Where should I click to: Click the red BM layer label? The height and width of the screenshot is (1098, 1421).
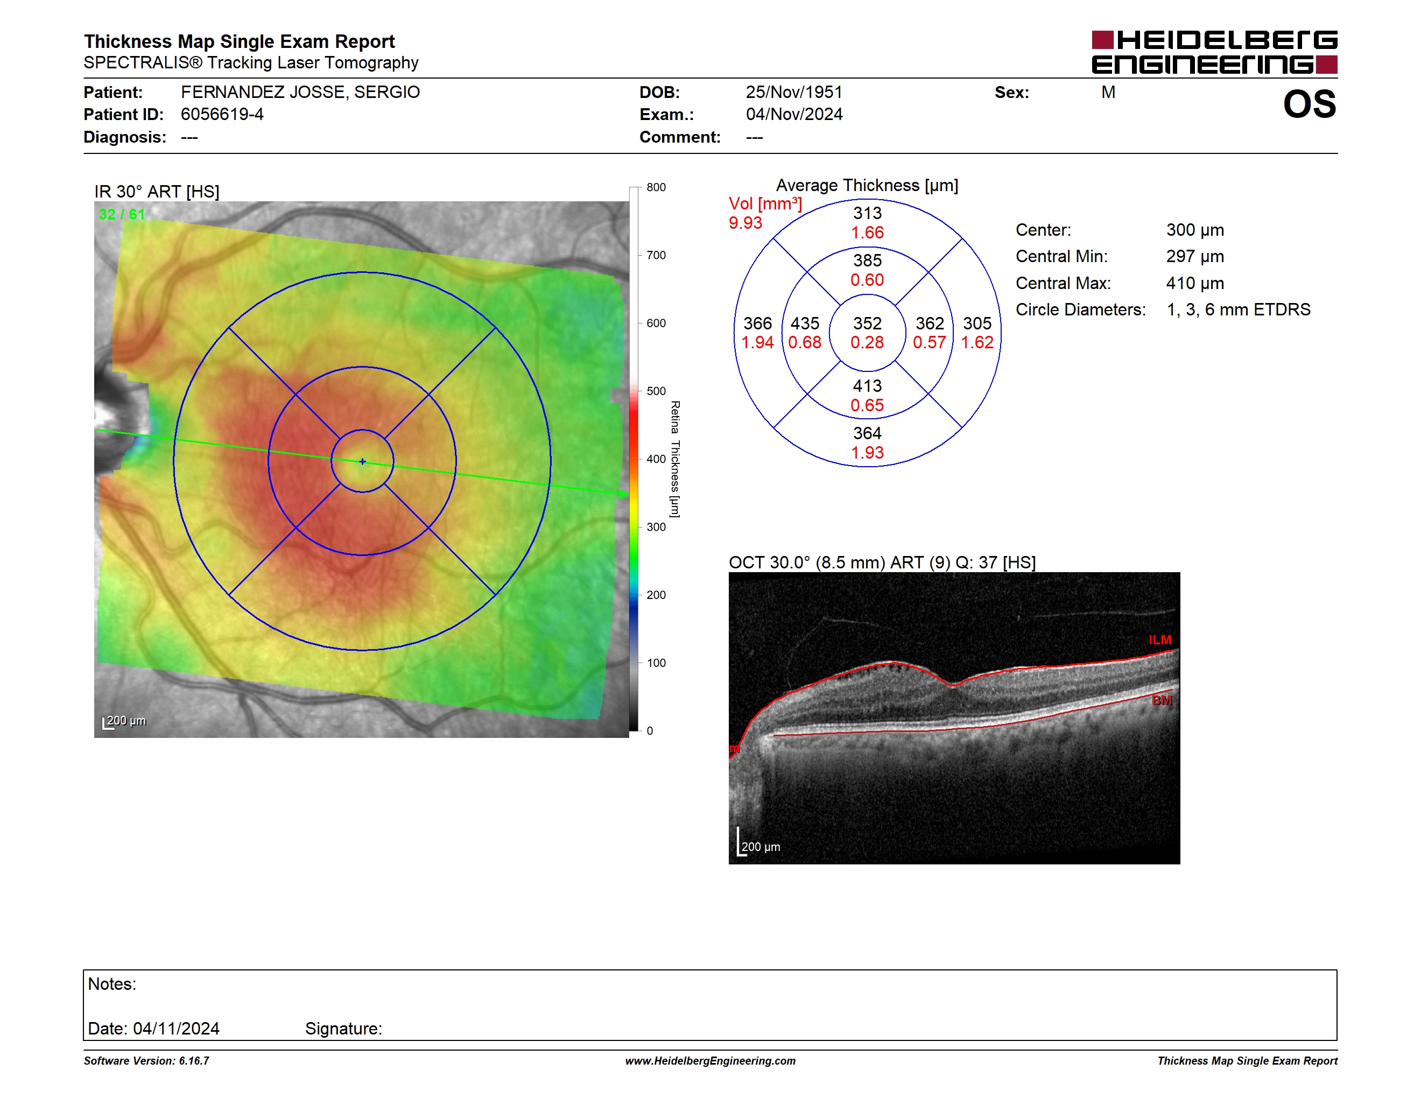point(1162,701)
